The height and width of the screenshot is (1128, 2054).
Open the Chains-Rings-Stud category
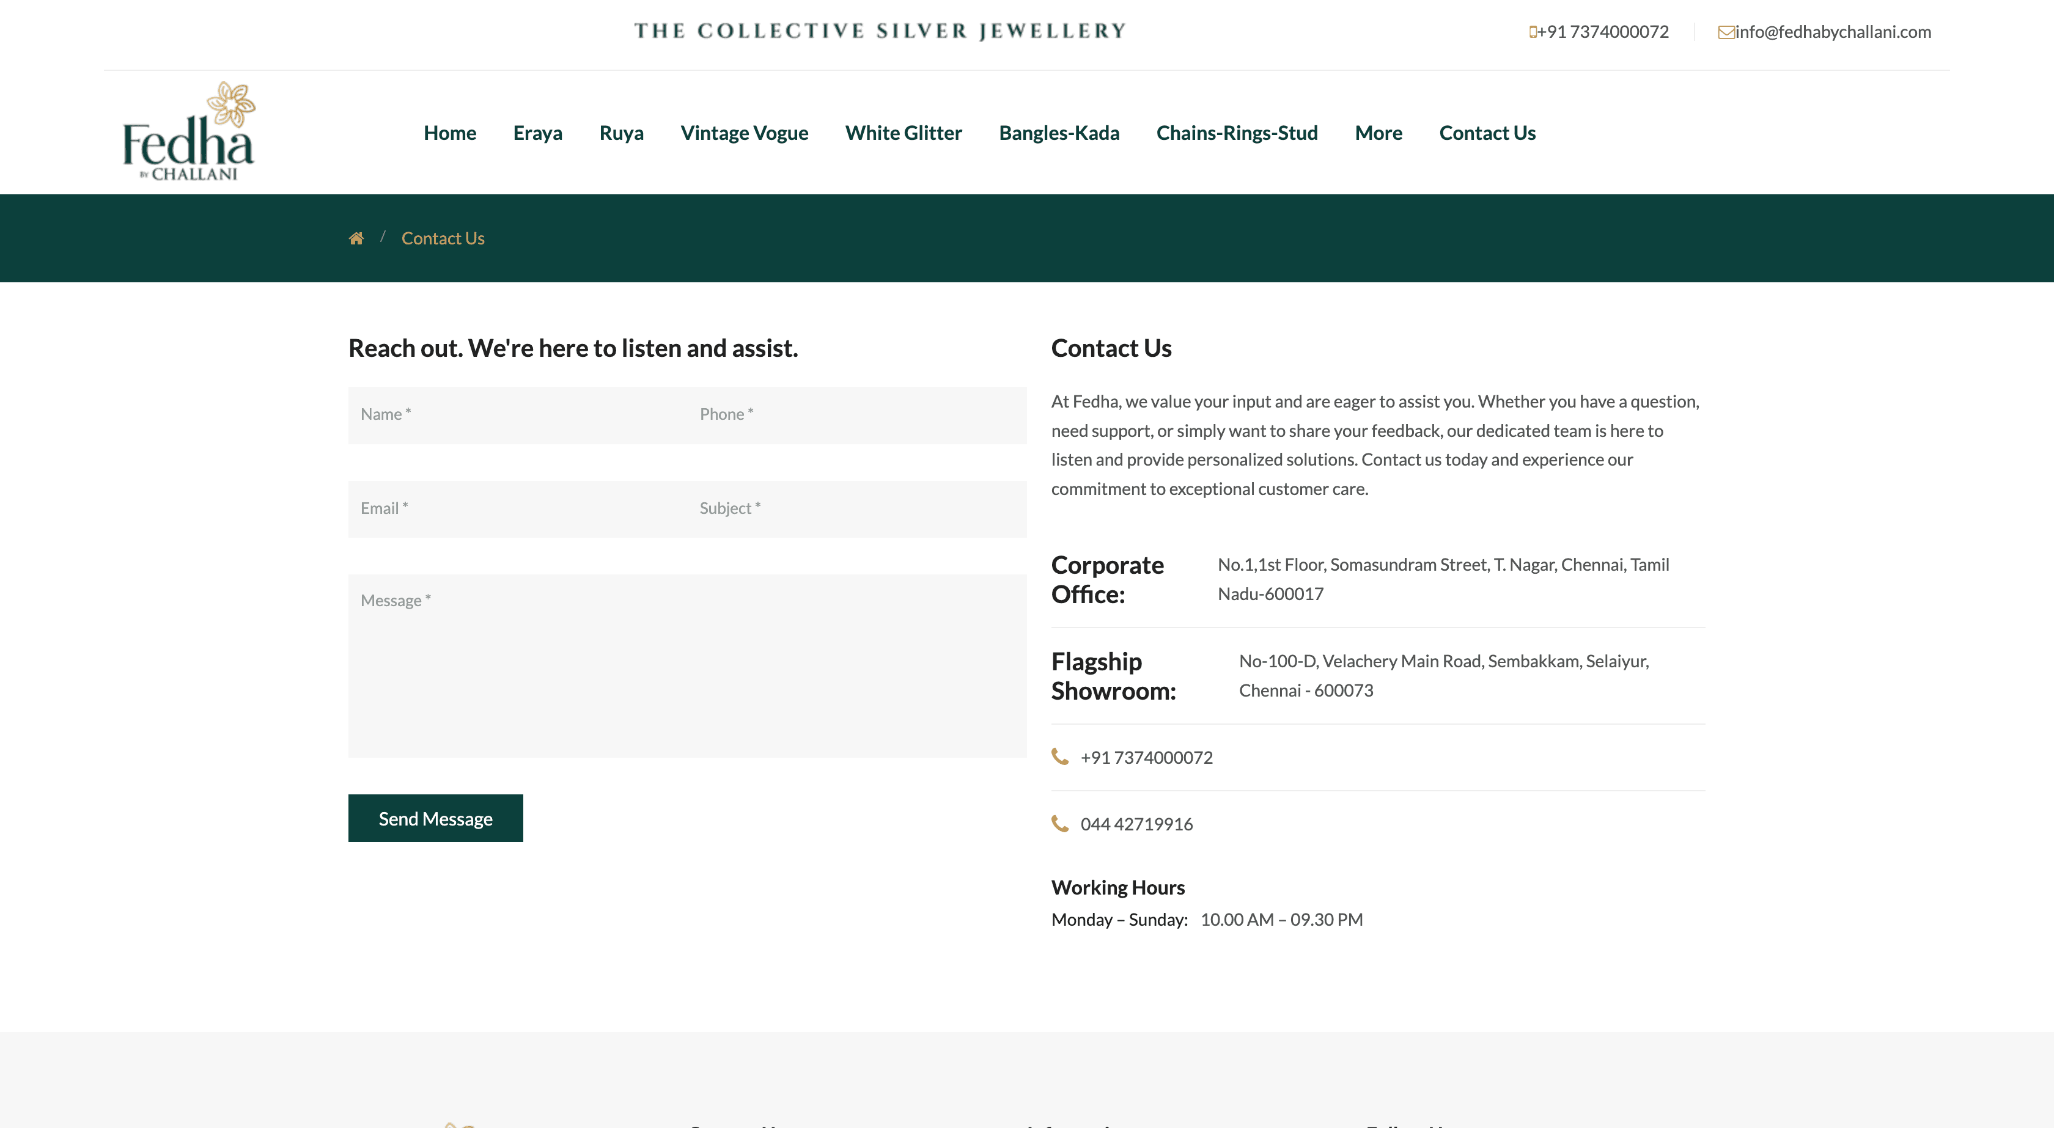click(x=1237, y=133)
